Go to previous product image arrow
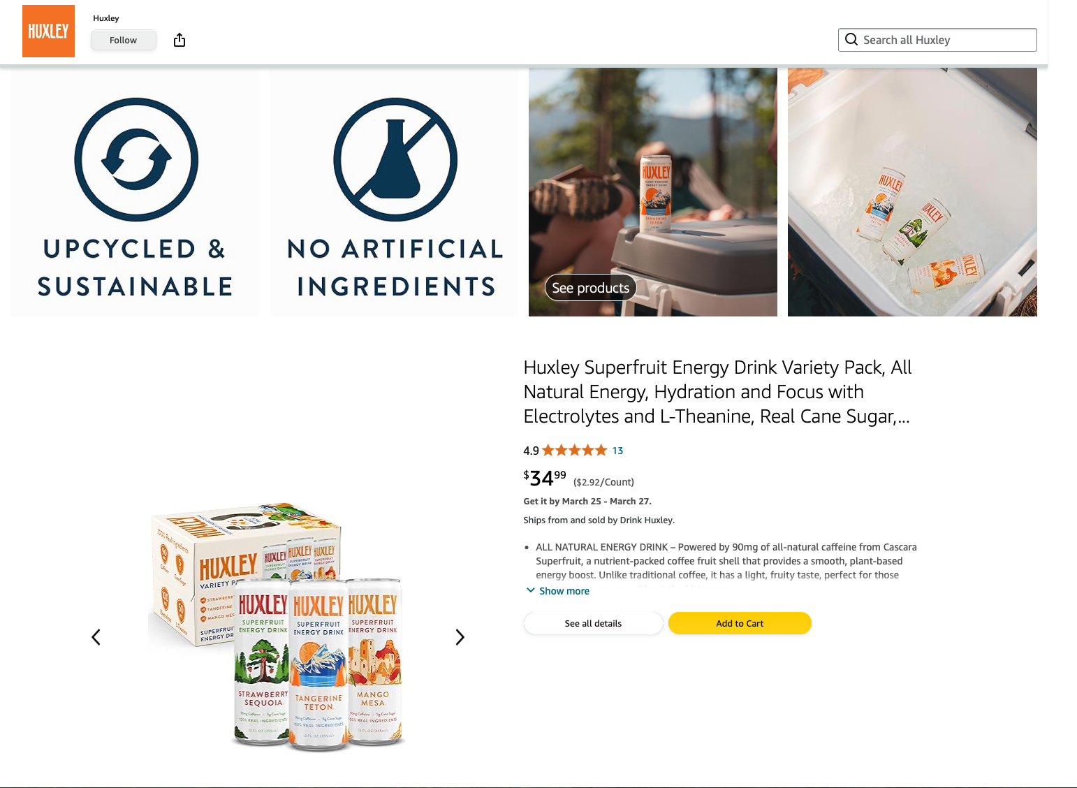 [96, 637]
